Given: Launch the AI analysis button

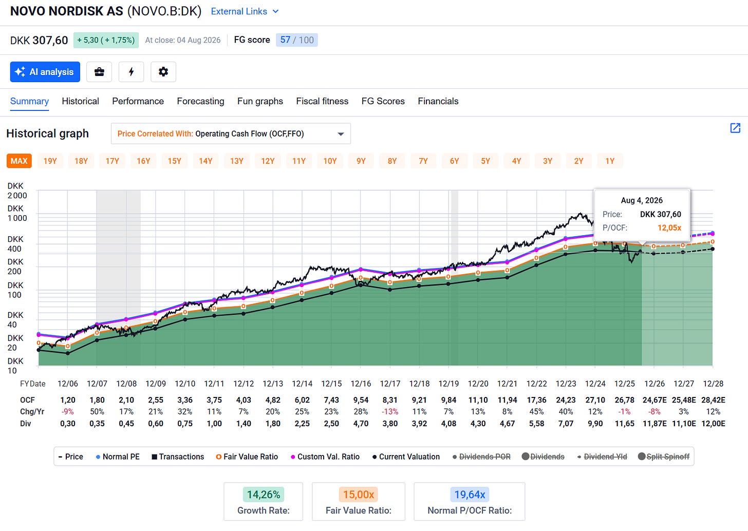Looking at the screenshot, I should (x=45, y=72).
